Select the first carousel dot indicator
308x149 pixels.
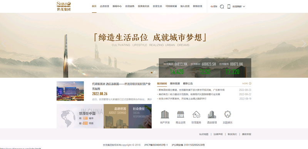tap(152, 72)
